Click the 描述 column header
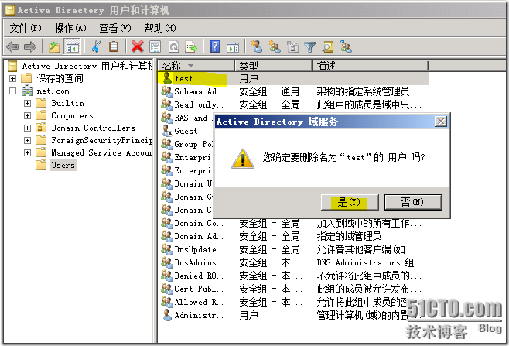 point(370,66)
